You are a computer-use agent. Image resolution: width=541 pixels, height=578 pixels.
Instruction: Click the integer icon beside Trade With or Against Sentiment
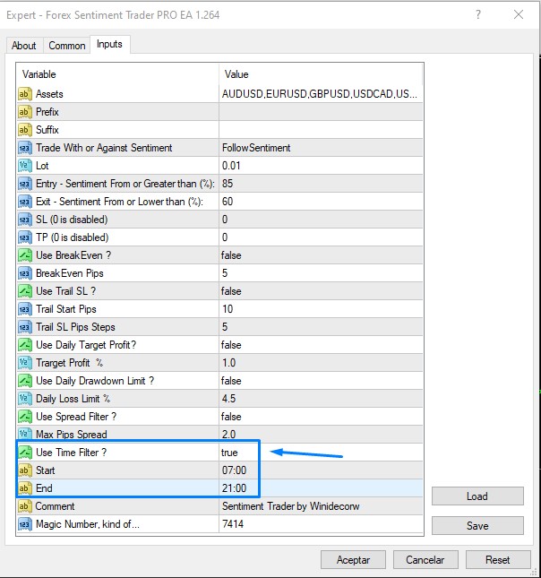coord(25,148)
